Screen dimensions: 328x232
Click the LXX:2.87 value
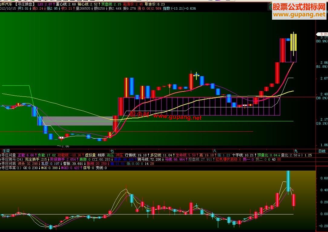pyautogui.click(x=45, y=4)
